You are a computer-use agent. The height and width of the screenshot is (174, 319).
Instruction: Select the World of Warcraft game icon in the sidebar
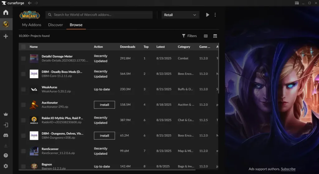[6, 24]
